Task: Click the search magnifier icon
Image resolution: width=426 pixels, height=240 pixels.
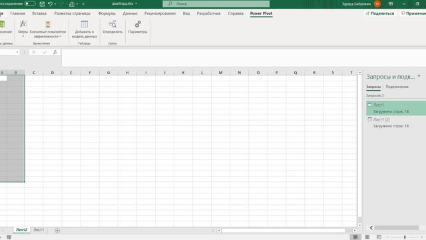Action: pyautogui.click(x=170, y=3)
